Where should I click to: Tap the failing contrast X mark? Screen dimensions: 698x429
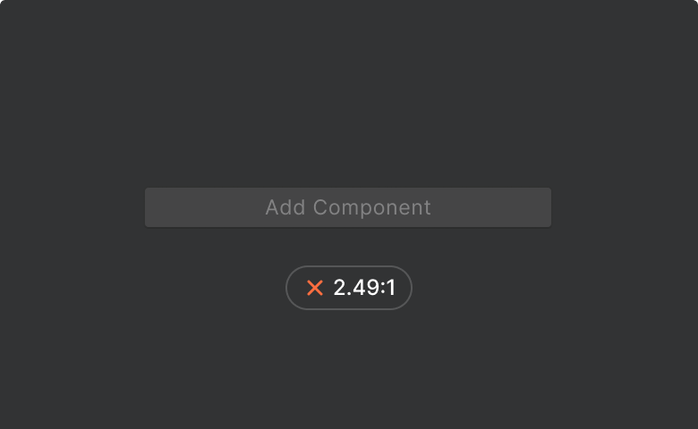pos(314,288)
